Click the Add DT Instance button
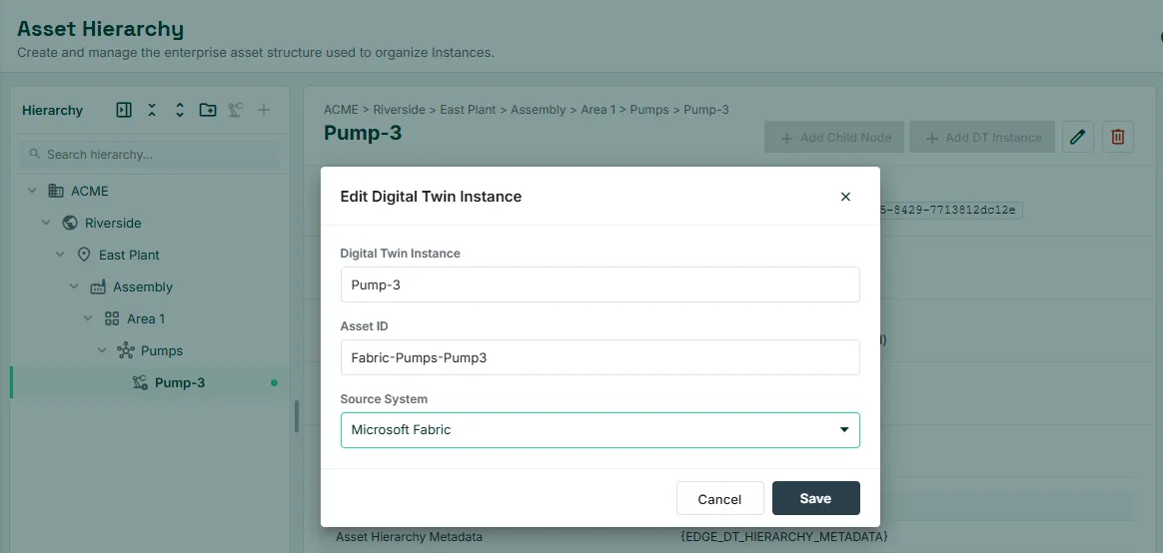This screenshot has height=553, width=1163. 982,137
